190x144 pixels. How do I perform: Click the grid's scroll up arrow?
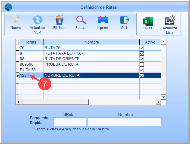pos(163,42)
